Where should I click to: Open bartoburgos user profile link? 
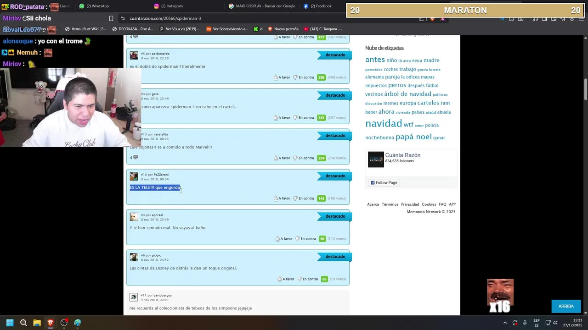pos(163,295)
